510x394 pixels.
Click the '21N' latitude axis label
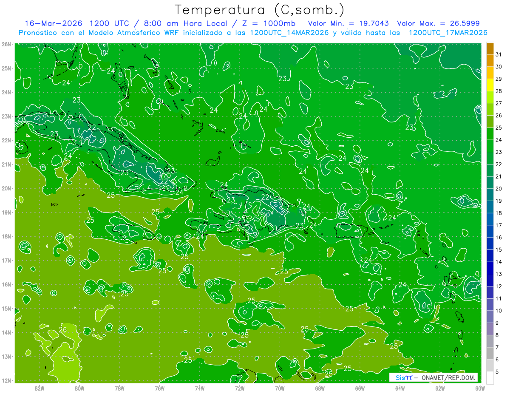[6, 164]
